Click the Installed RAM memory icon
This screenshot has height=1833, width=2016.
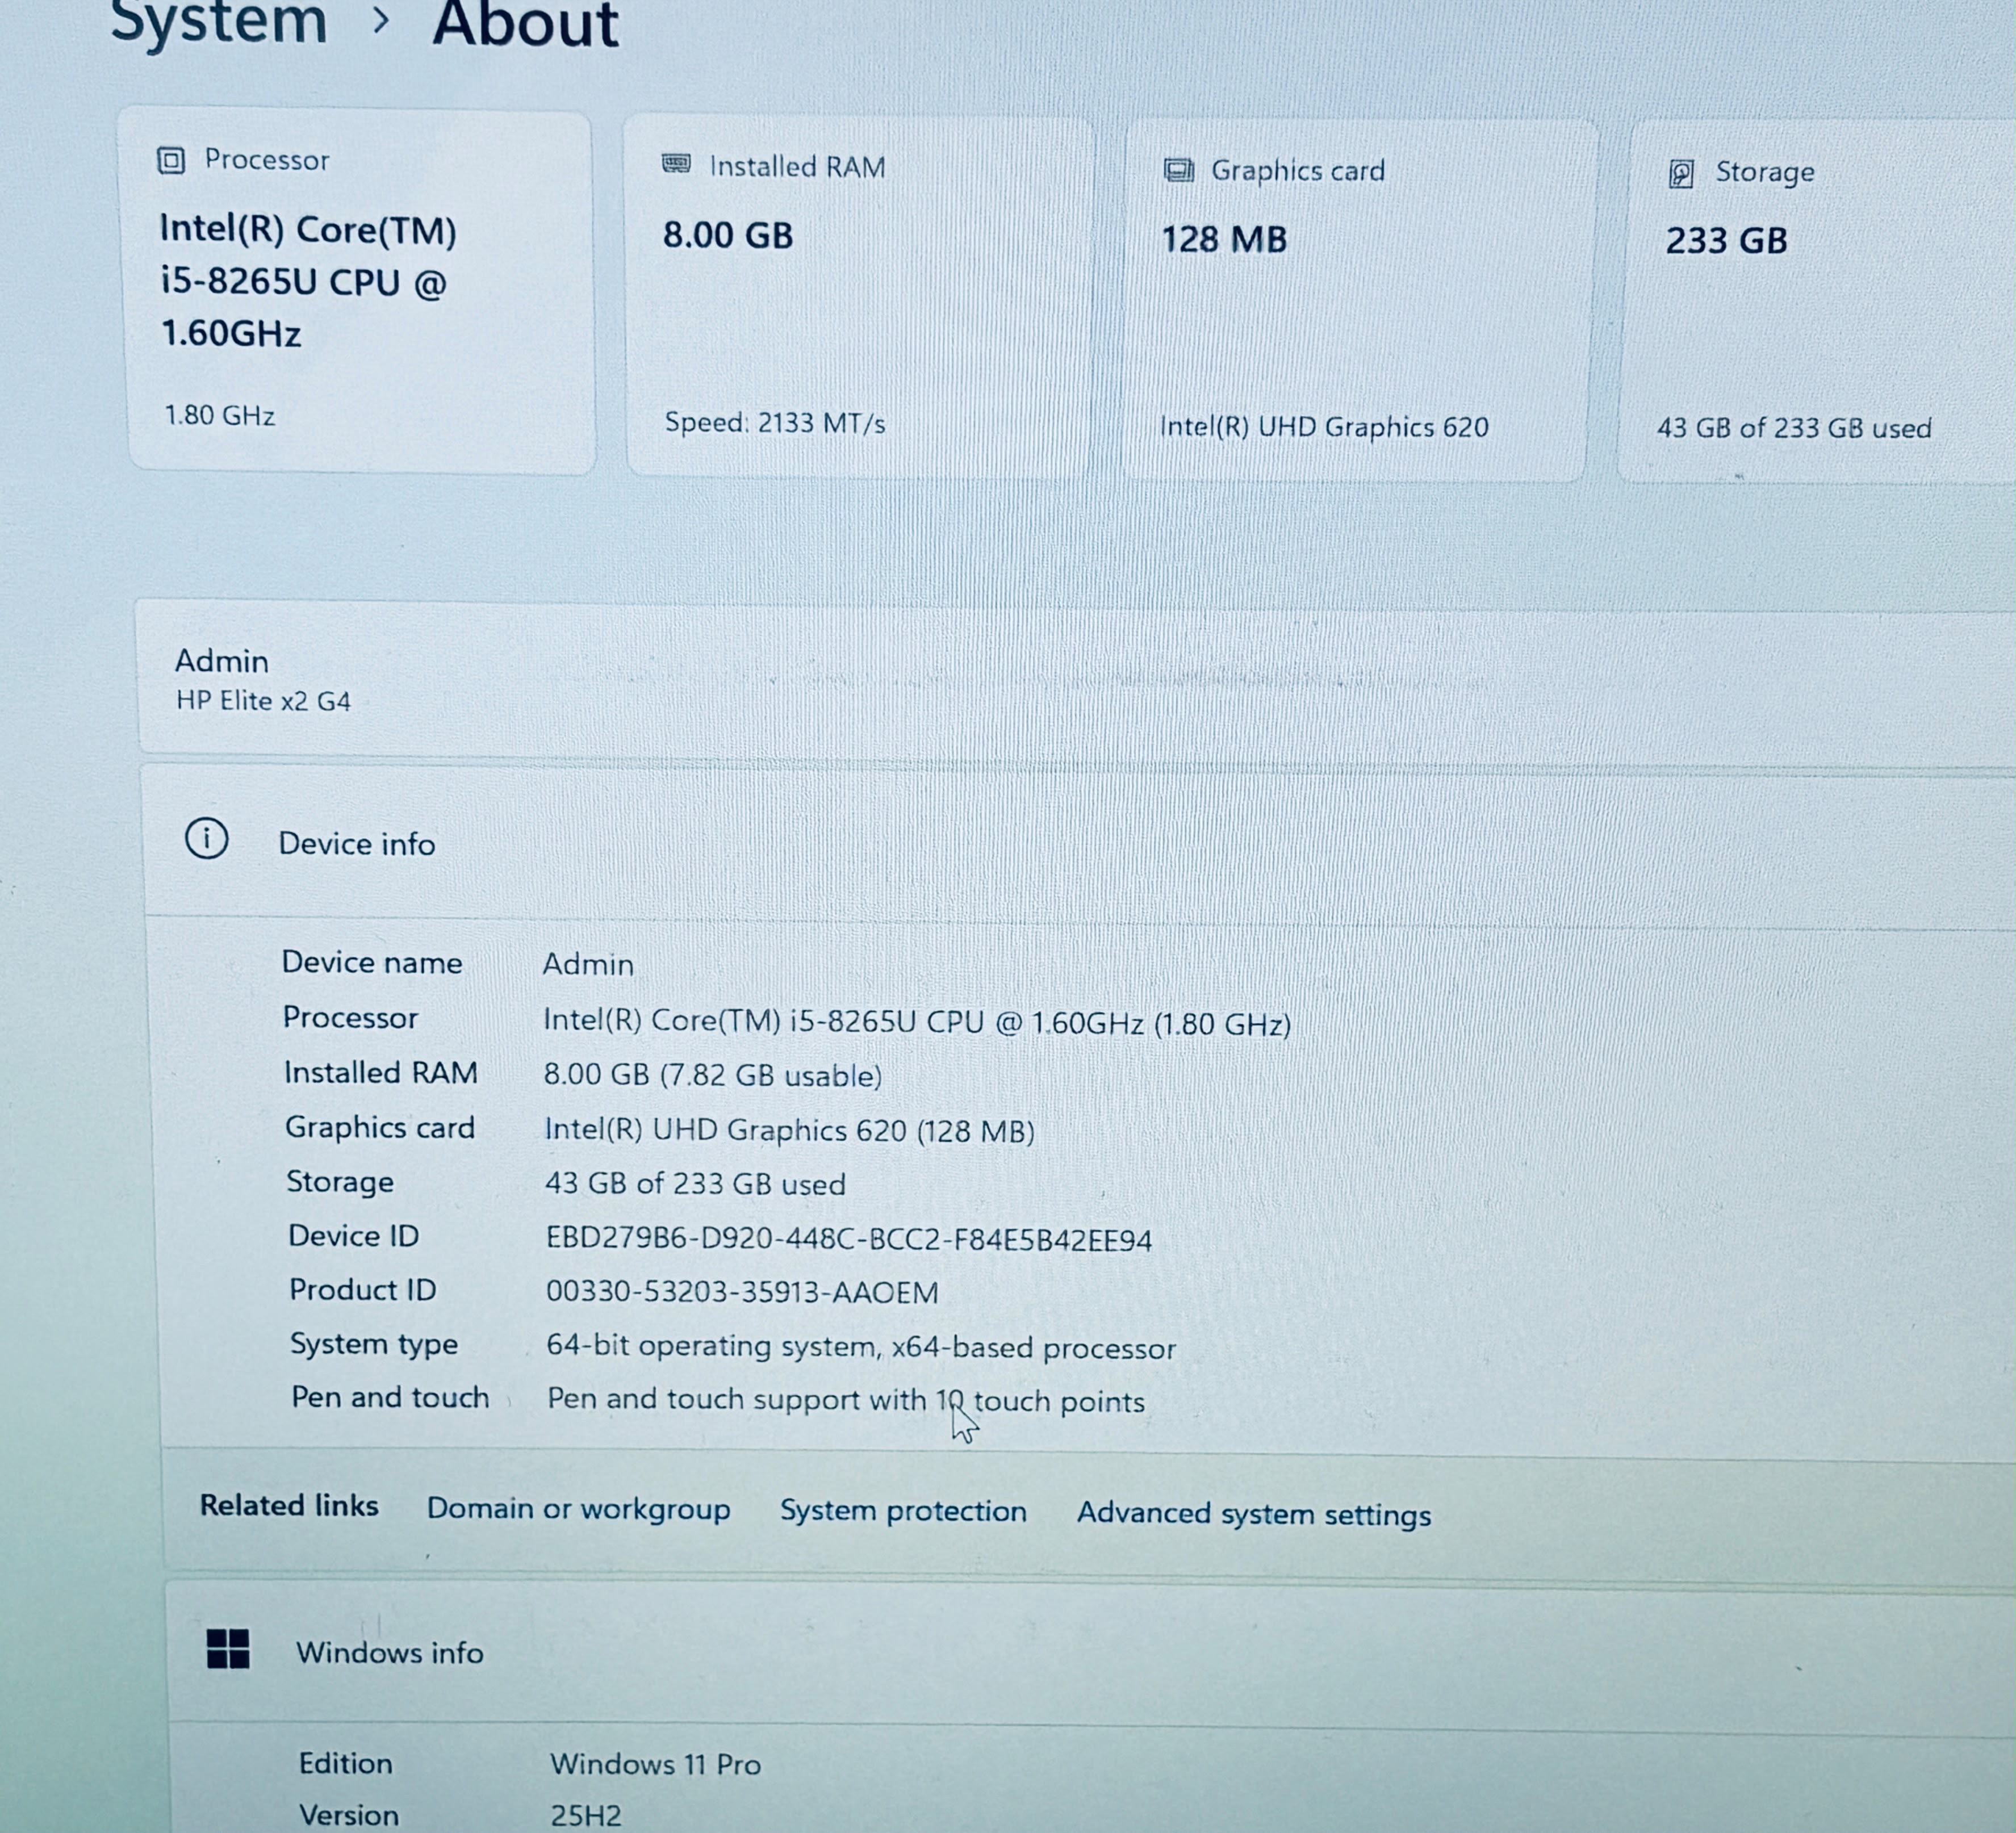[676, 164]
